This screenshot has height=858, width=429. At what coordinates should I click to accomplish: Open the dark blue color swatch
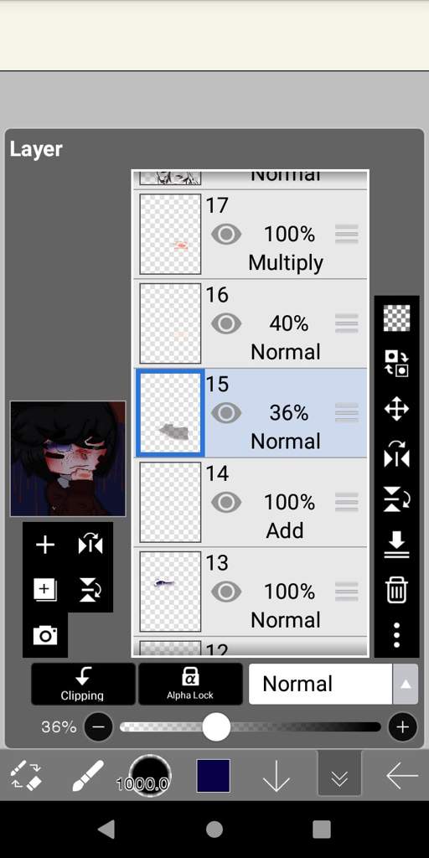[x=214, y=775]
